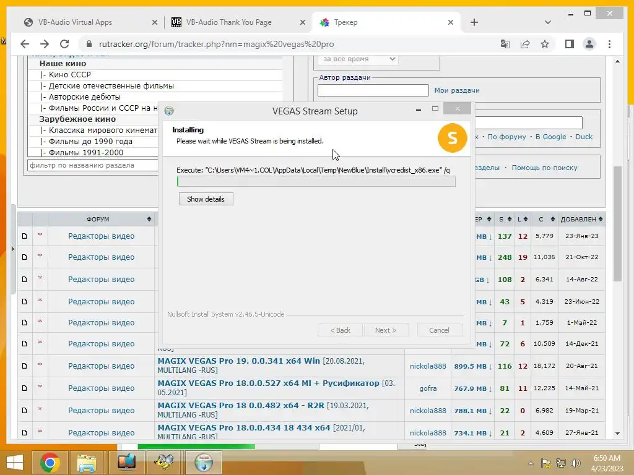634x475 pixels.
Task: Select Детские отечественные фильмы entry
Action: tap(111, 85)
